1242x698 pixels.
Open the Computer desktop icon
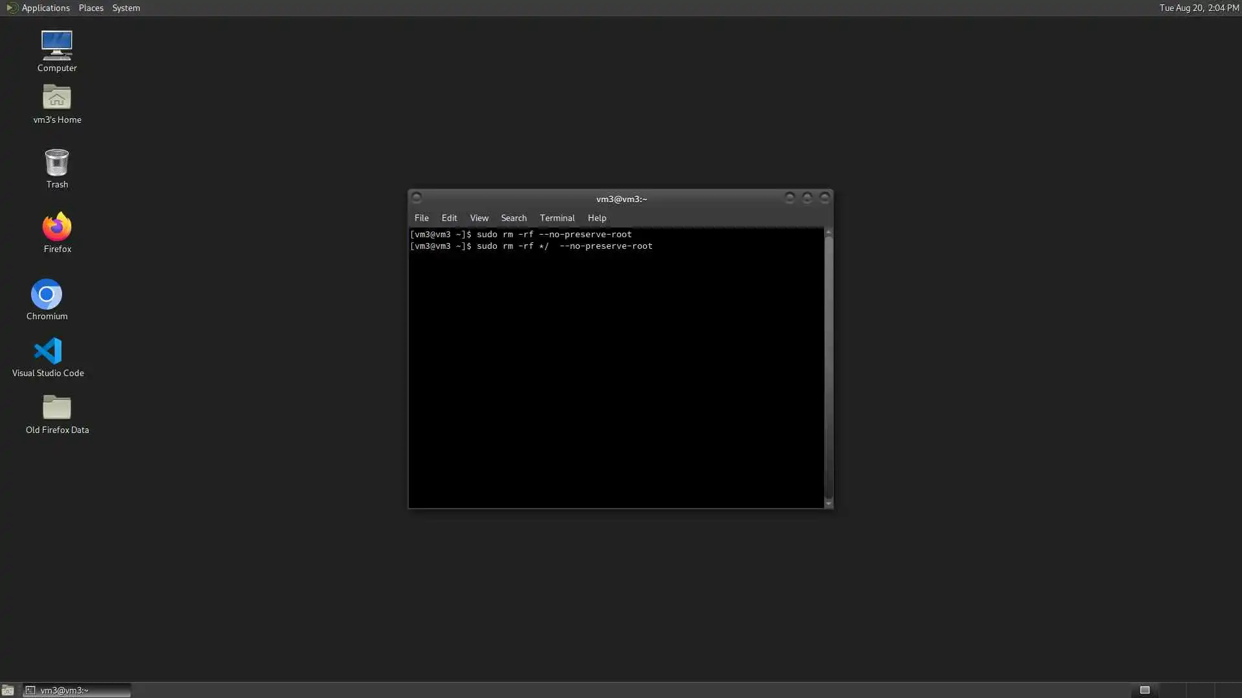pyautogui.click(x=57, y=46)
